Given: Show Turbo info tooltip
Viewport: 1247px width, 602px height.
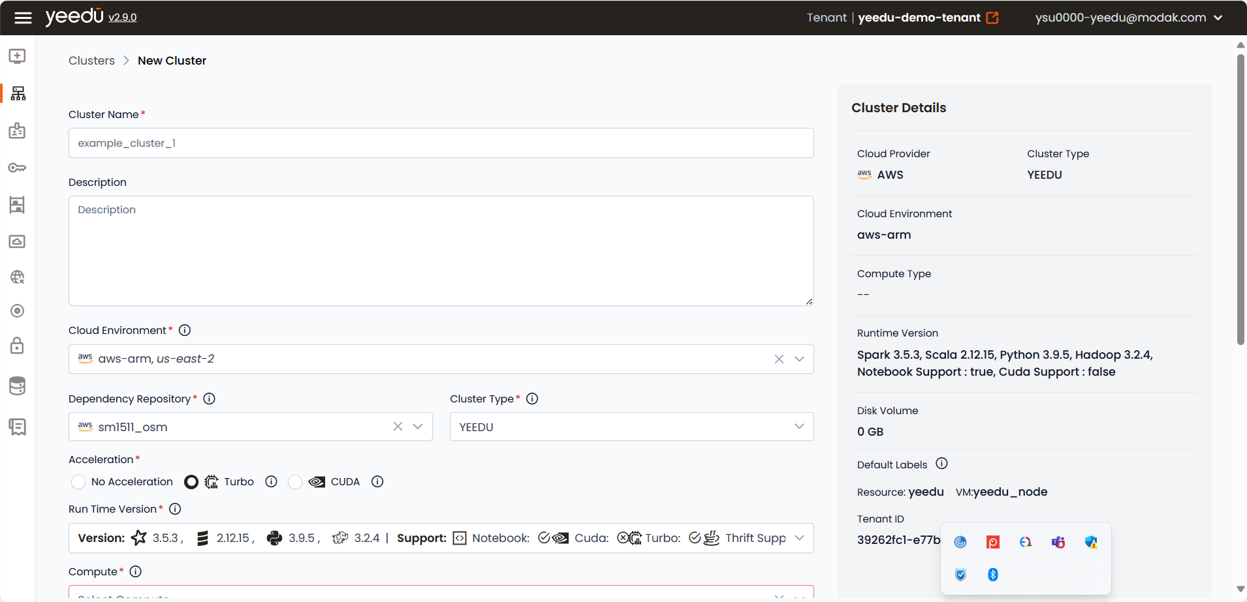Looking at the screenshot, I should 271,481.
